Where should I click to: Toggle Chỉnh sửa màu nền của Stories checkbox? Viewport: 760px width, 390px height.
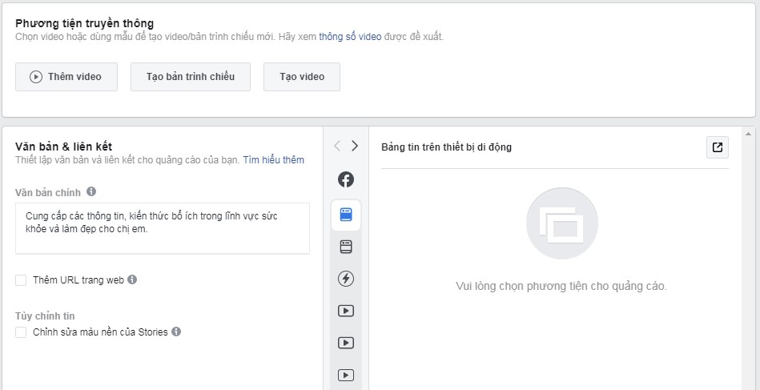(x=22, y=332)
